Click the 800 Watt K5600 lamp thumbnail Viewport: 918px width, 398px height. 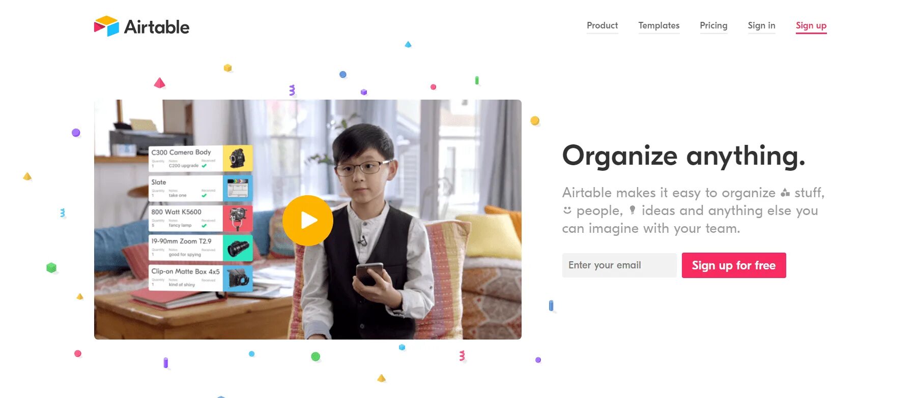click(x=238, y=218)
